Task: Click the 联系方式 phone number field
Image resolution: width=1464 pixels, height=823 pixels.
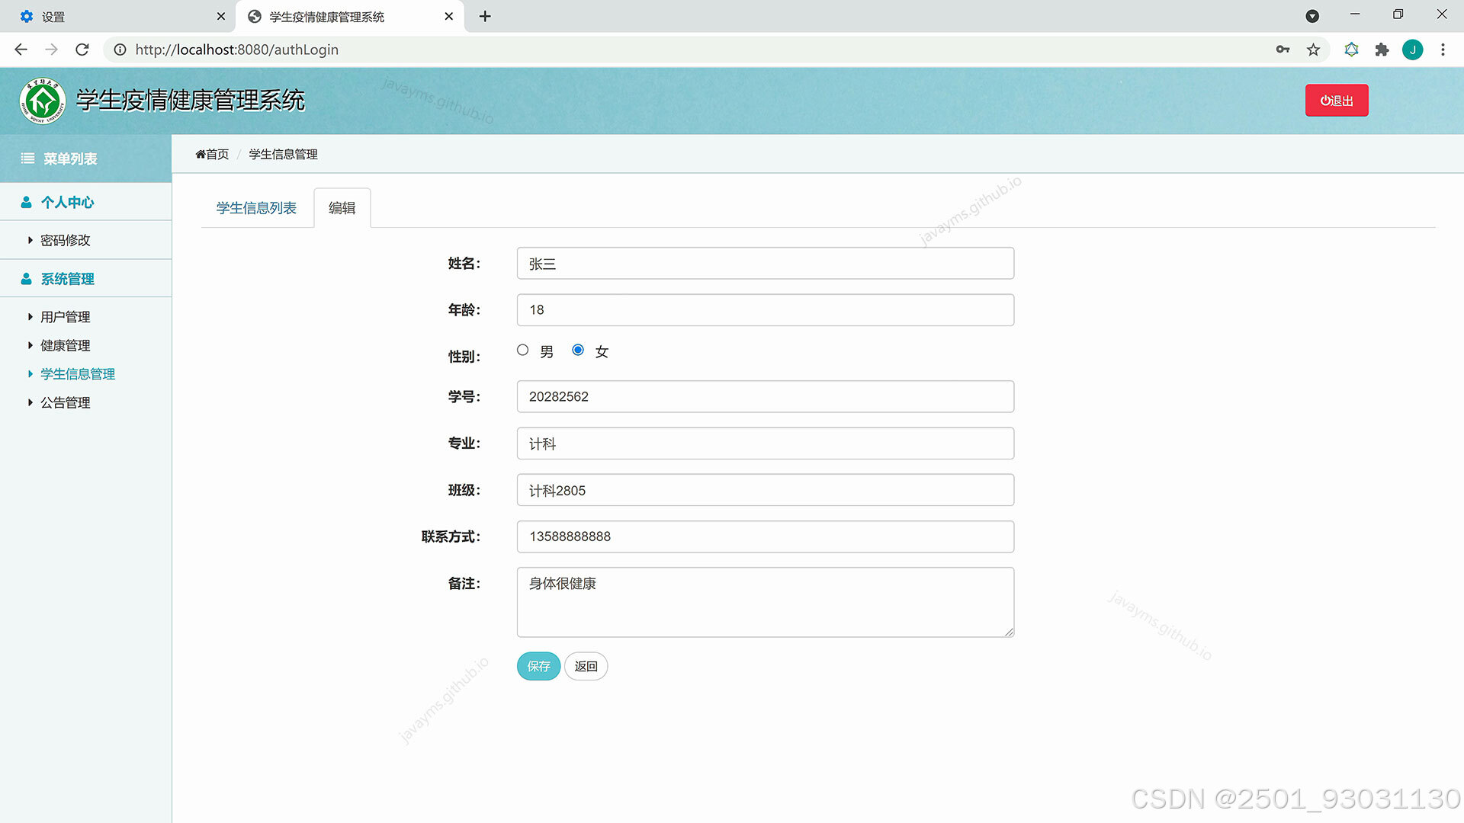Action: coord(766,536)
